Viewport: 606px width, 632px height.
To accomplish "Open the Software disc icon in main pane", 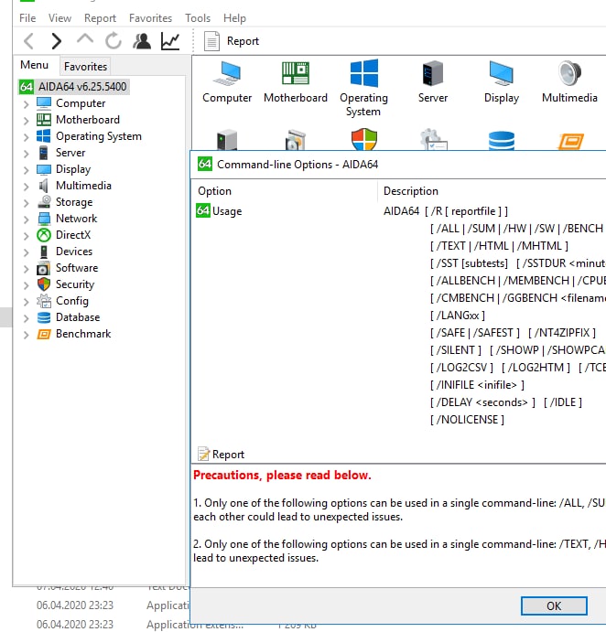I will (x=296, y=139).
